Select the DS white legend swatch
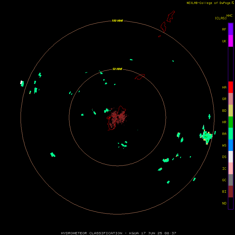This screenshot has height=235, width=235. pos(231,157)
